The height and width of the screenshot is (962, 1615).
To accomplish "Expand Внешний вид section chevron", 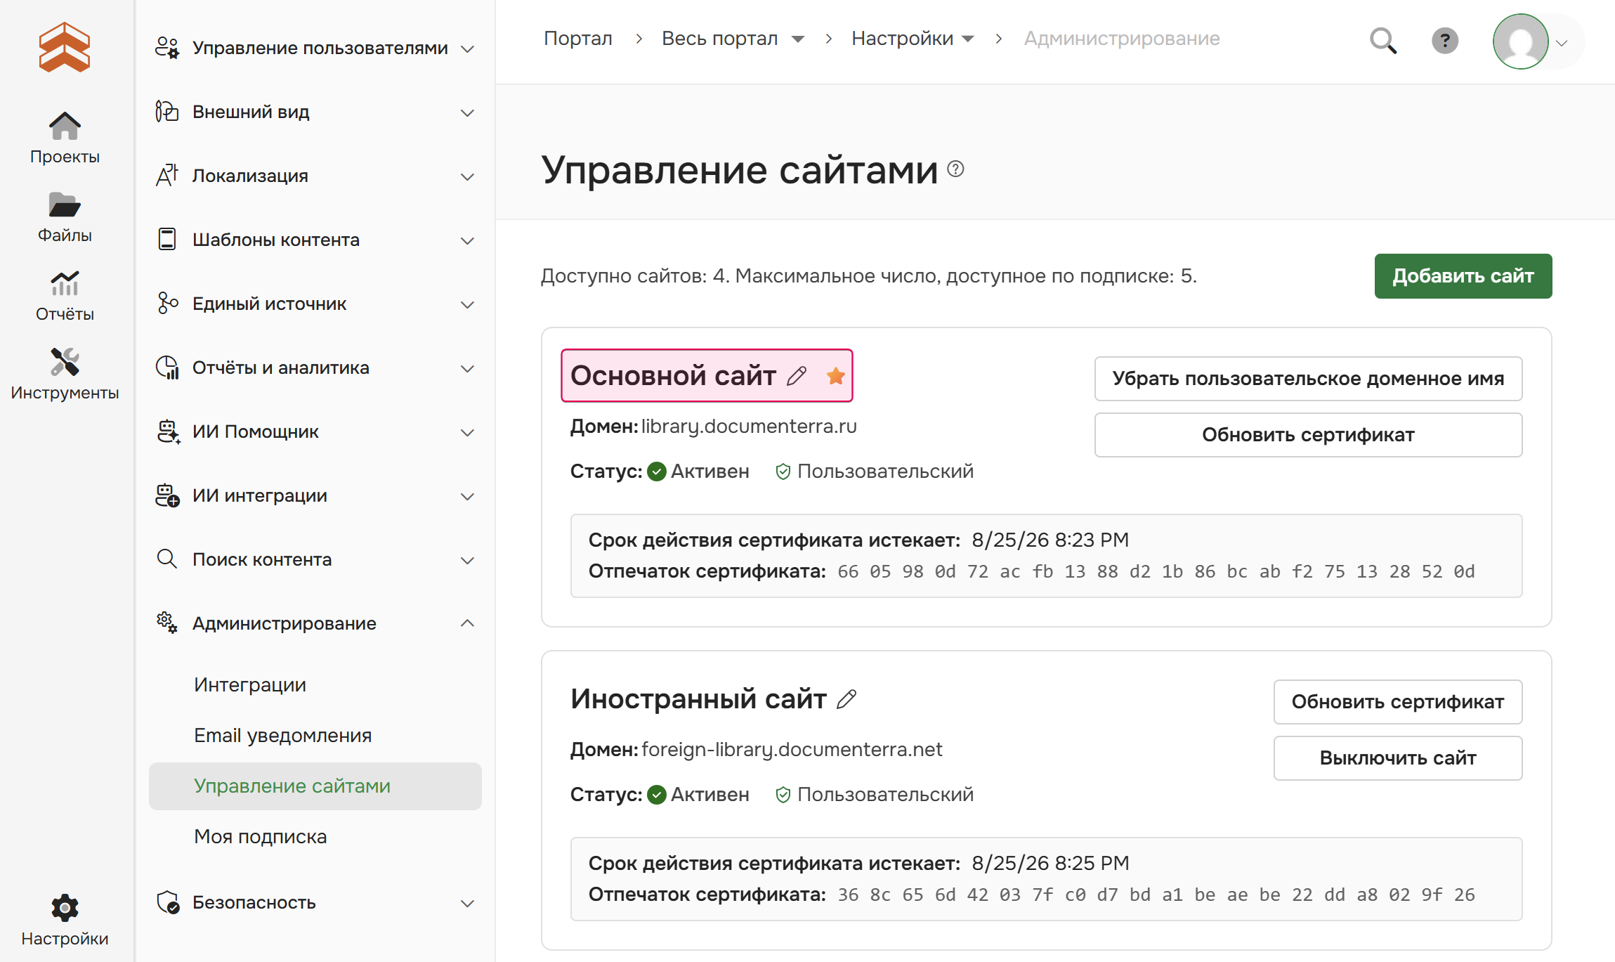I will (467, 112).
